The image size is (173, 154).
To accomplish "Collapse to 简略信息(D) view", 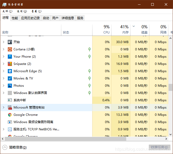I will (x=15, y=148).
